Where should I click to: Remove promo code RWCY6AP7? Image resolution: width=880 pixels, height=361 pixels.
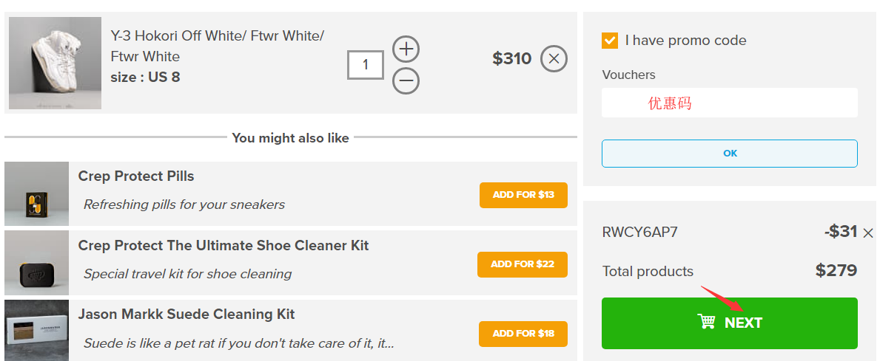(x=868, y=233)
